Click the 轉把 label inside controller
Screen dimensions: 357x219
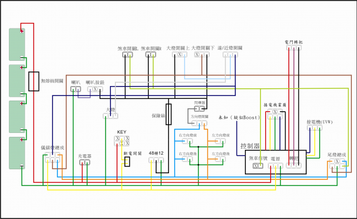[294, 158]
